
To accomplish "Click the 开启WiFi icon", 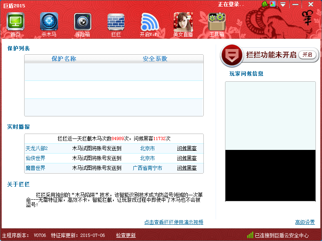I will (149, 24).
